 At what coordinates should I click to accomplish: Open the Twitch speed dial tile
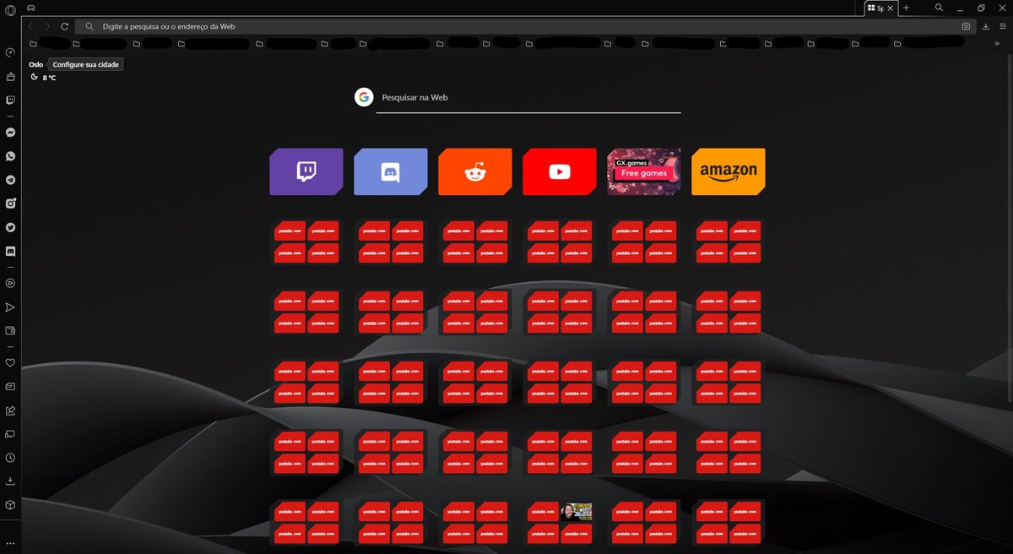click(306, 171)
